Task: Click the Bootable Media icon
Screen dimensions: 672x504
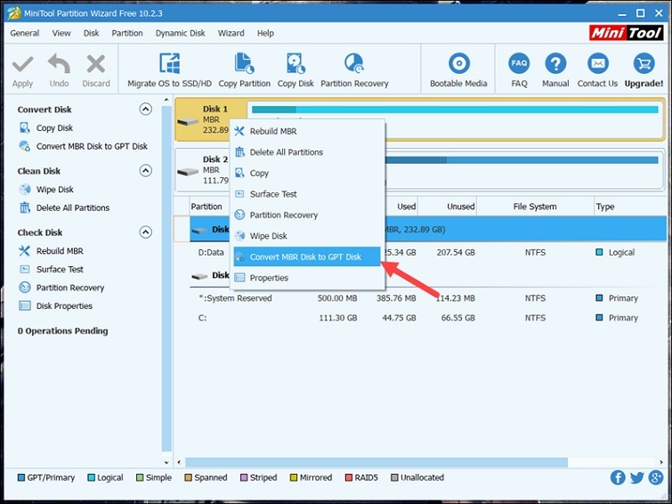Action: click(x=458, y=65)
